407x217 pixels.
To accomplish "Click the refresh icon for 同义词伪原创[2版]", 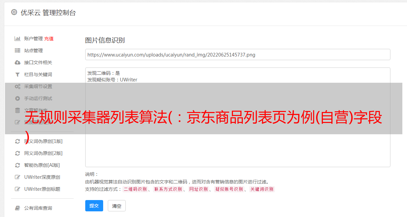I will (18, 153).
